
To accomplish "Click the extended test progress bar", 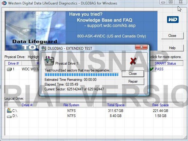I will pyautogui.click(x=82, y=75).
